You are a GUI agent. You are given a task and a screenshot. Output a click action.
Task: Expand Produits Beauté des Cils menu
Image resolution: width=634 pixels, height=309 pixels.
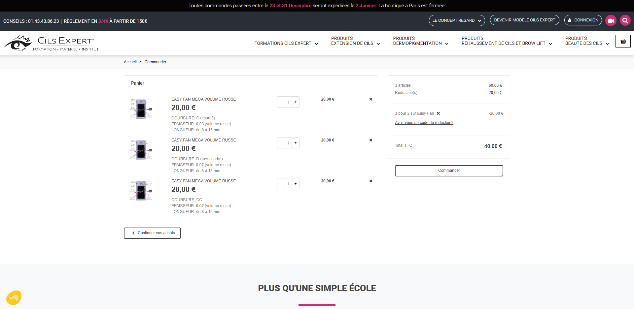tap(587, 41)
